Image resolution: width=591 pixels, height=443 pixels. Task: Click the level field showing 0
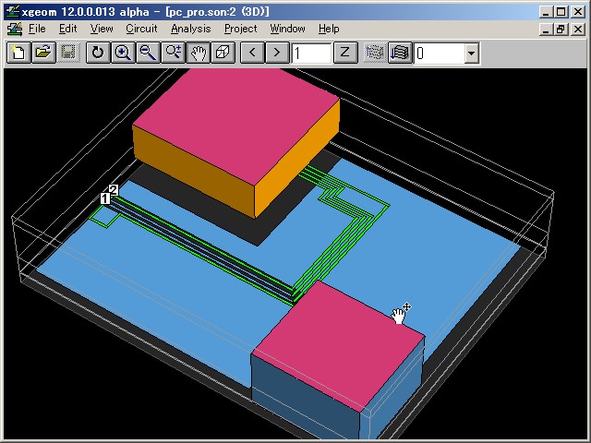(439, 54)
